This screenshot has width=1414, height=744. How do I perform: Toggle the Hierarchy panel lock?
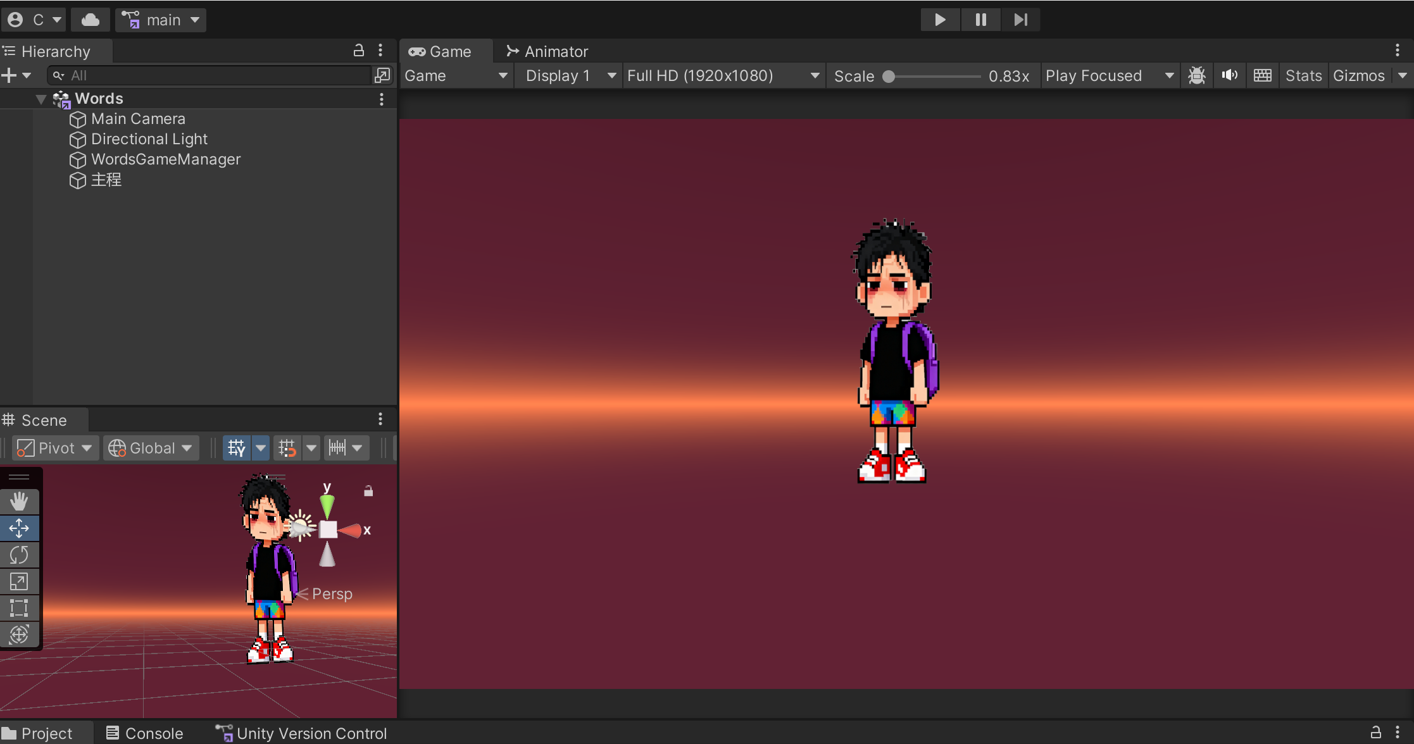[x=358, y=51]
